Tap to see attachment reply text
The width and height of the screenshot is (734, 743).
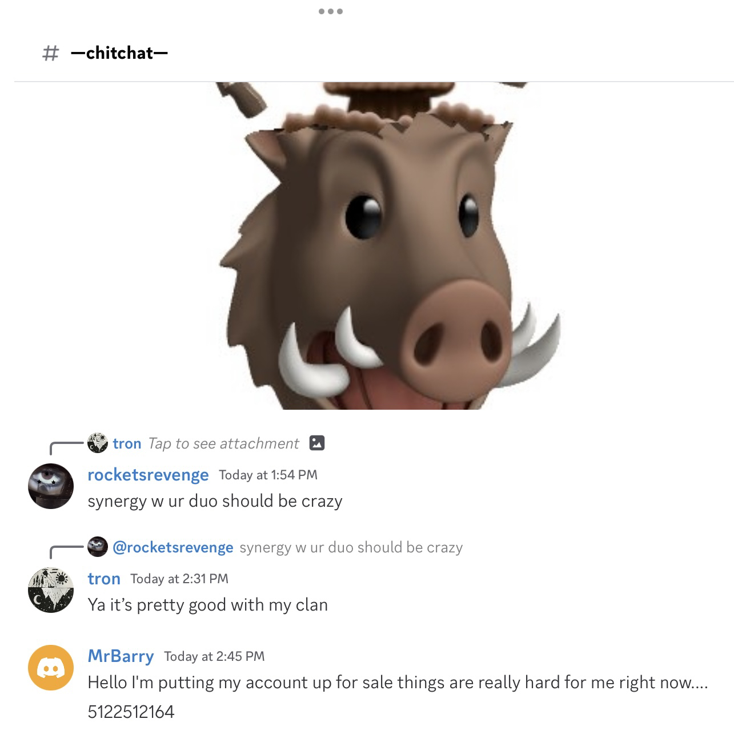(x=223, y=443)
